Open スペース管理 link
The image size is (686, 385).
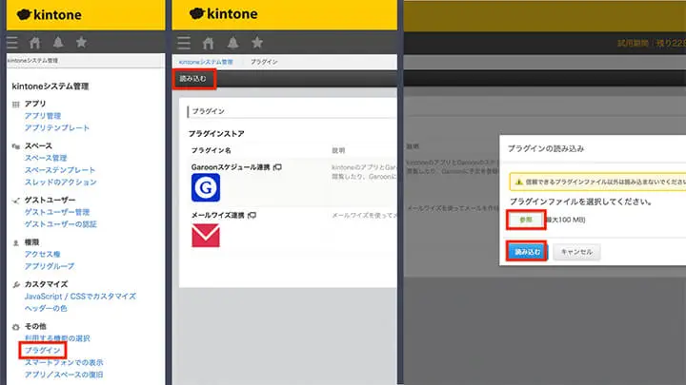(46, 158)
